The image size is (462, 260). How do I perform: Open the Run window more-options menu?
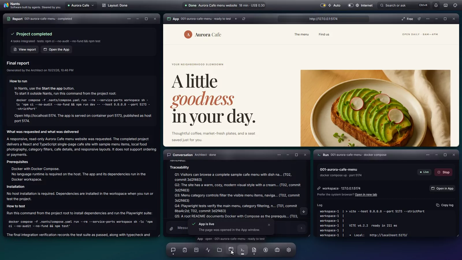point(428,155)
